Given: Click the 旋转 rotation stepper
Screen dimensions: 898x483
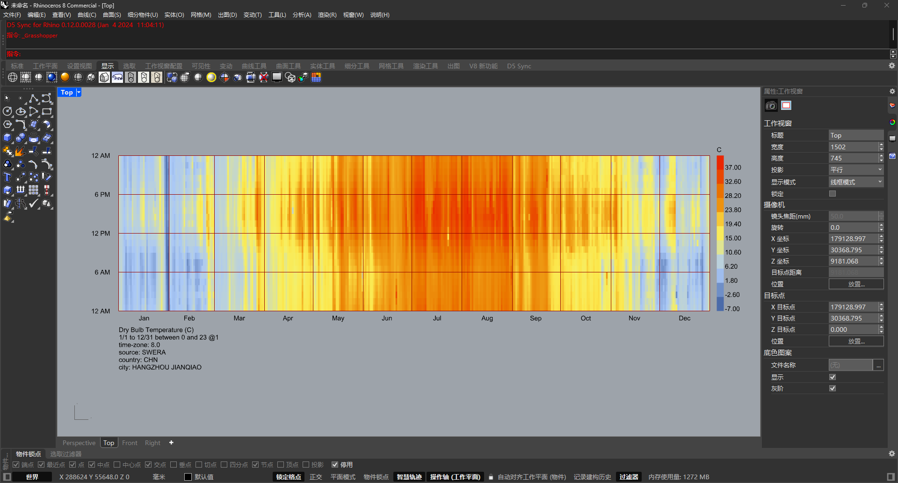Looking at the screenshot, I should [881, 227].
